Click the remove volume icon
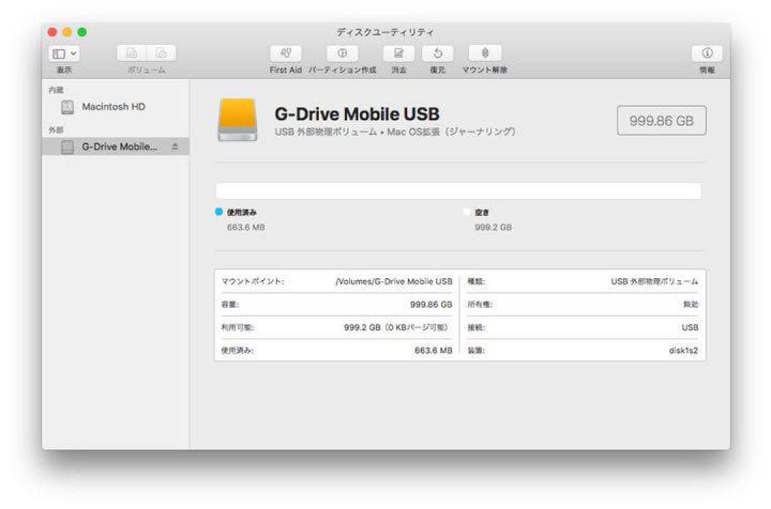This screenshot has height=509, width=771. [x=161, y=53]
